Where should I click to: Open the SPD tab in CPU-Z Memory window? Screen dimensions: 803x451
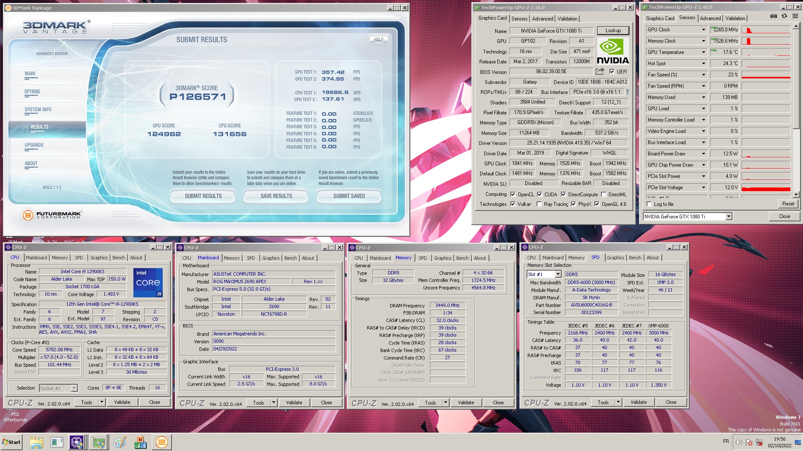pyautogui.click(x=423, y=258)
